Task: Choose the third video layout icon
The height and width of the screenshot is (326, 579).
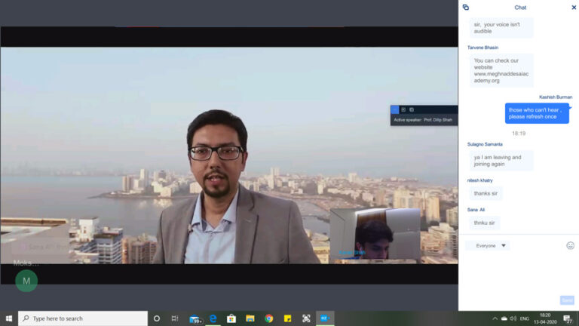Action: point(412,109)
